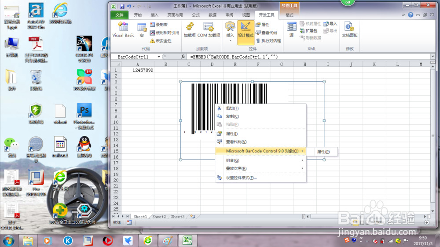Select row 20 header

[116, 180]
